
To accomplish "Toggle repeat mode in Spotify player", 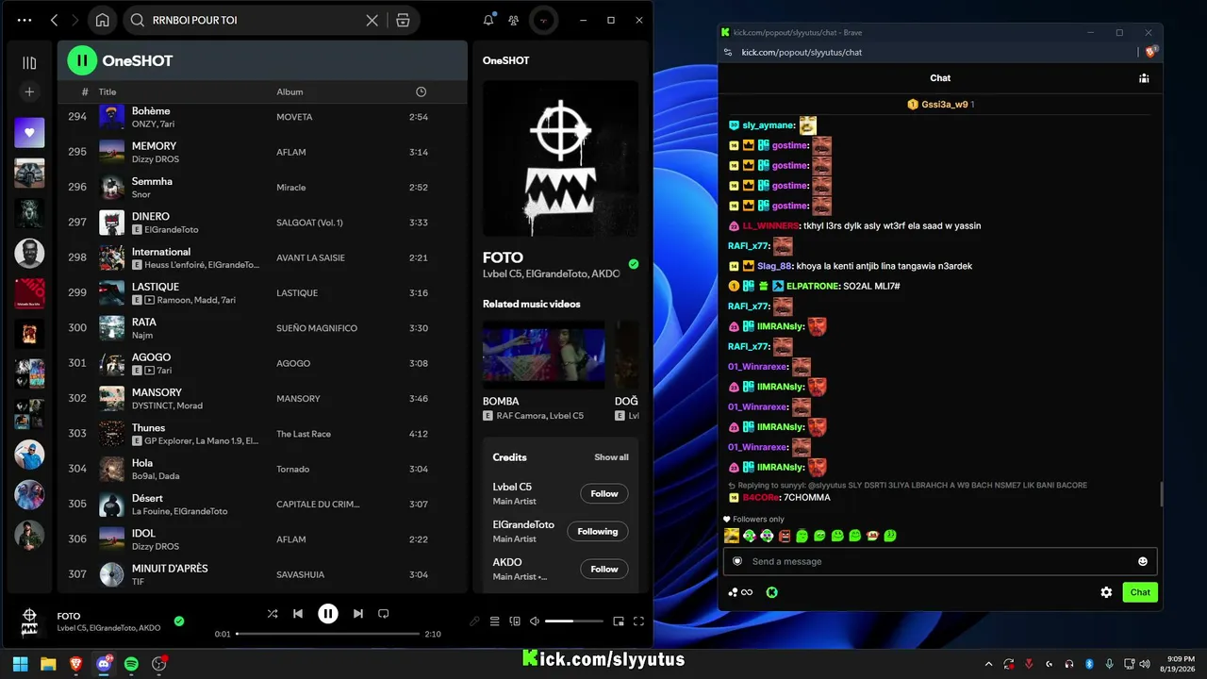I will (x=383, y=614).
